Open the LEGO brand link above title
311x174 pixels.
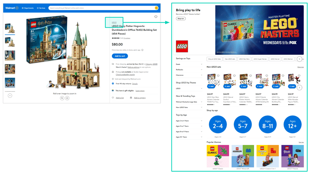click(114, 22)
